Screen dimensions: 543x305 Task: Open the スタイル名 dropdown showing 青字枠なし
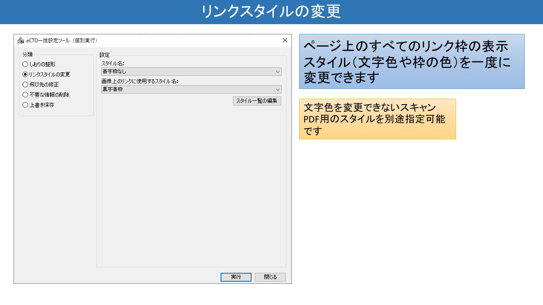point(191,72)
